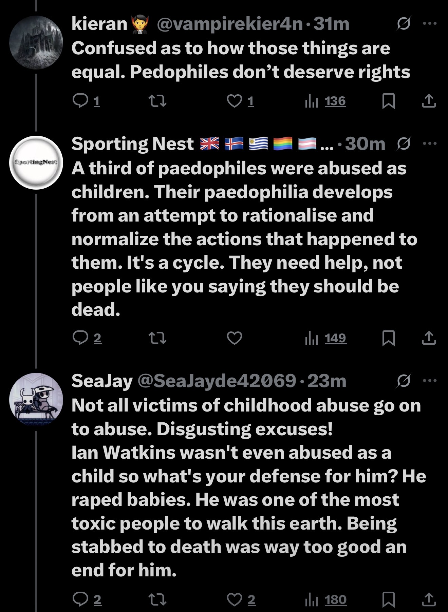Like kieran's tweet
The image size is (448, 612).
click(234, 101)
